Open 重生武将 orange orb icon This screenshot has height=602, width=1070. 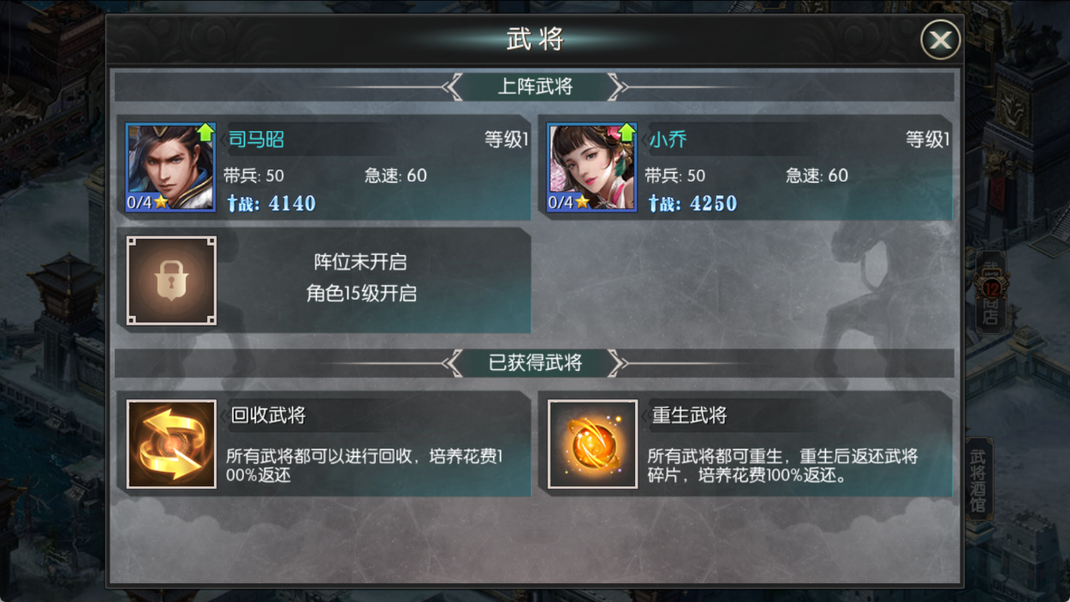coord(592,444)
